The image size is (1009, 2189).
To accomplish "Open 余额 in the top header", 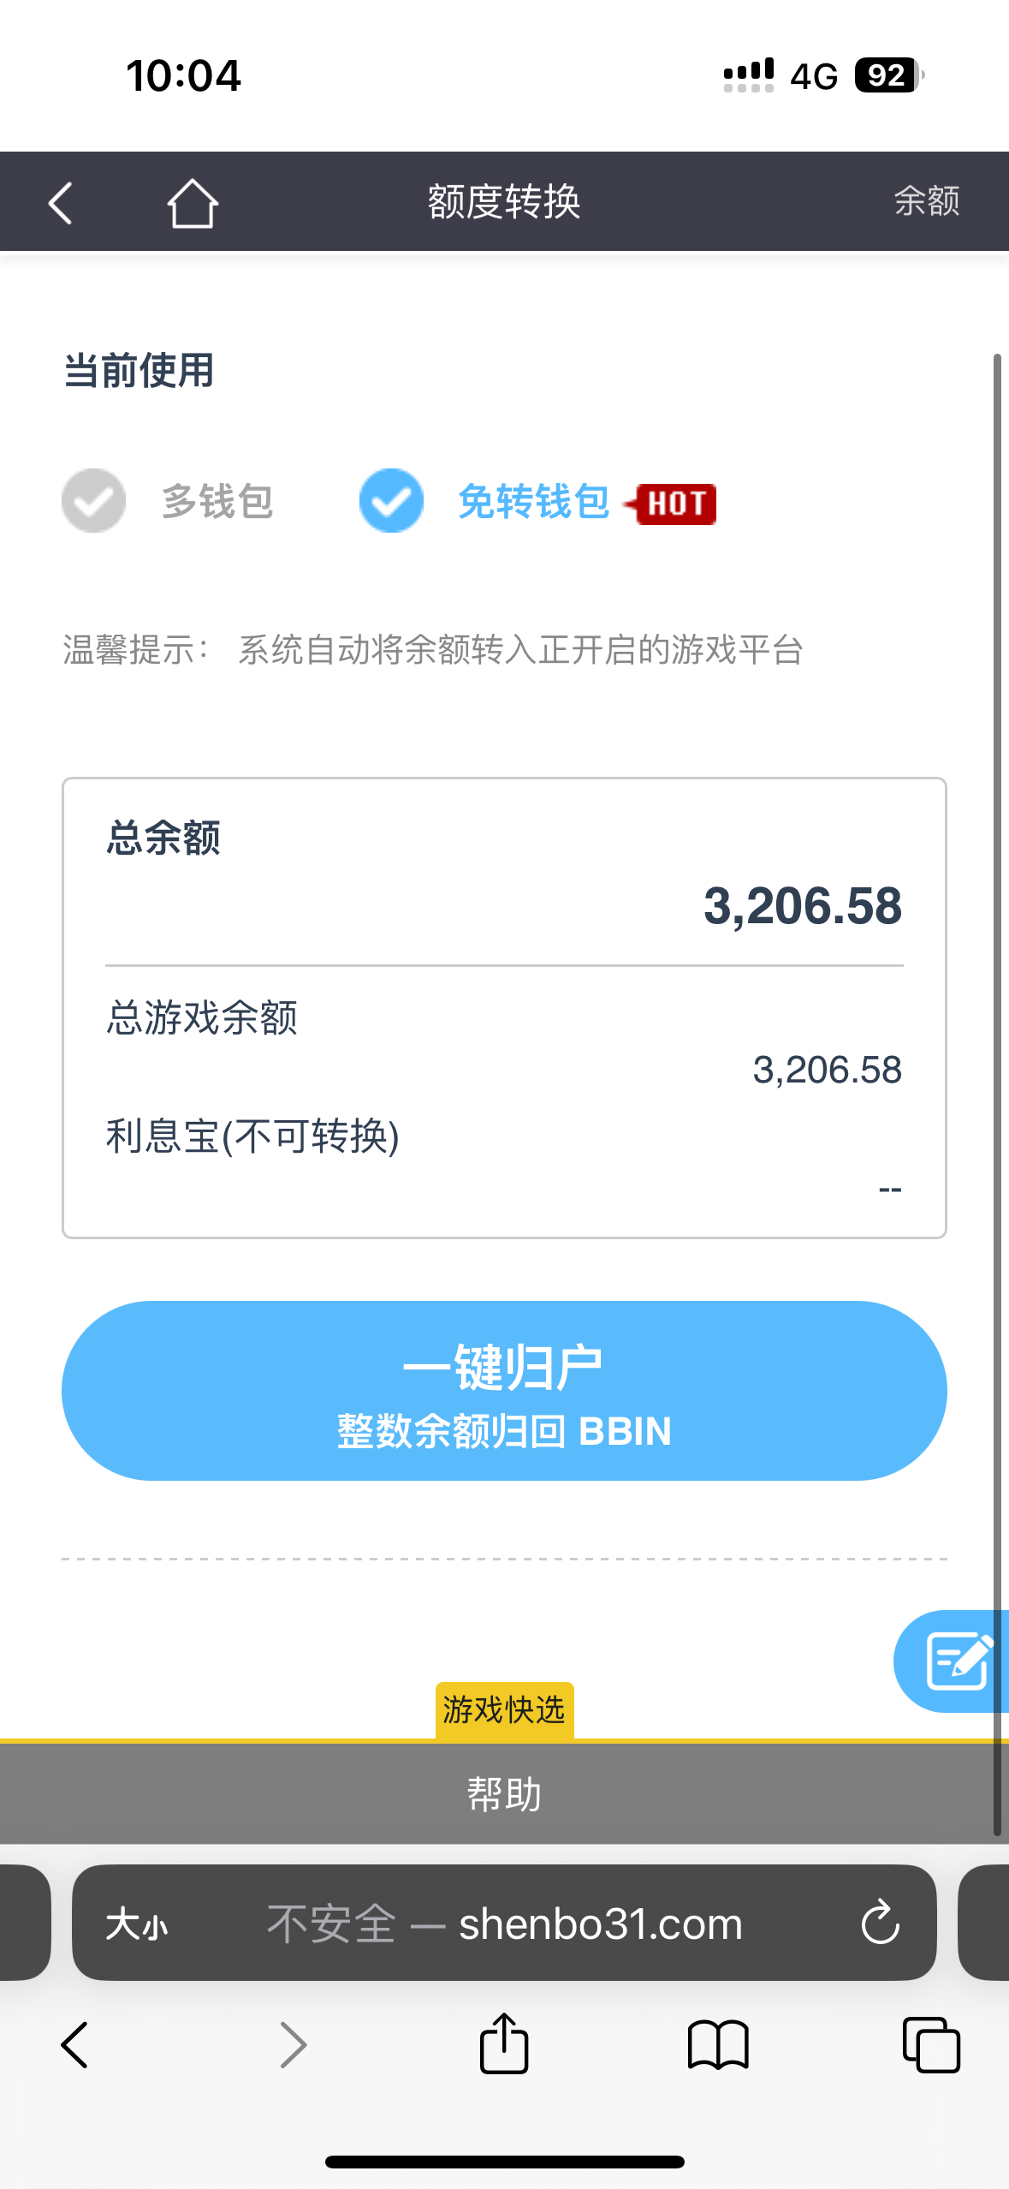I will click(x=926, y=201).
